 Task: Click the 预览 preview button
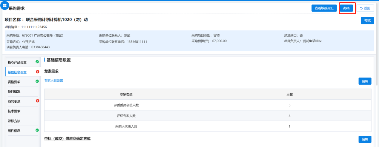point(367,21)
